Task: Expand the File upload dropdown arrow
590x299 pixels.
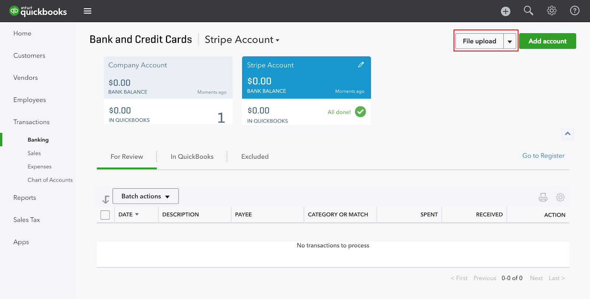Action: coord(510,41)
